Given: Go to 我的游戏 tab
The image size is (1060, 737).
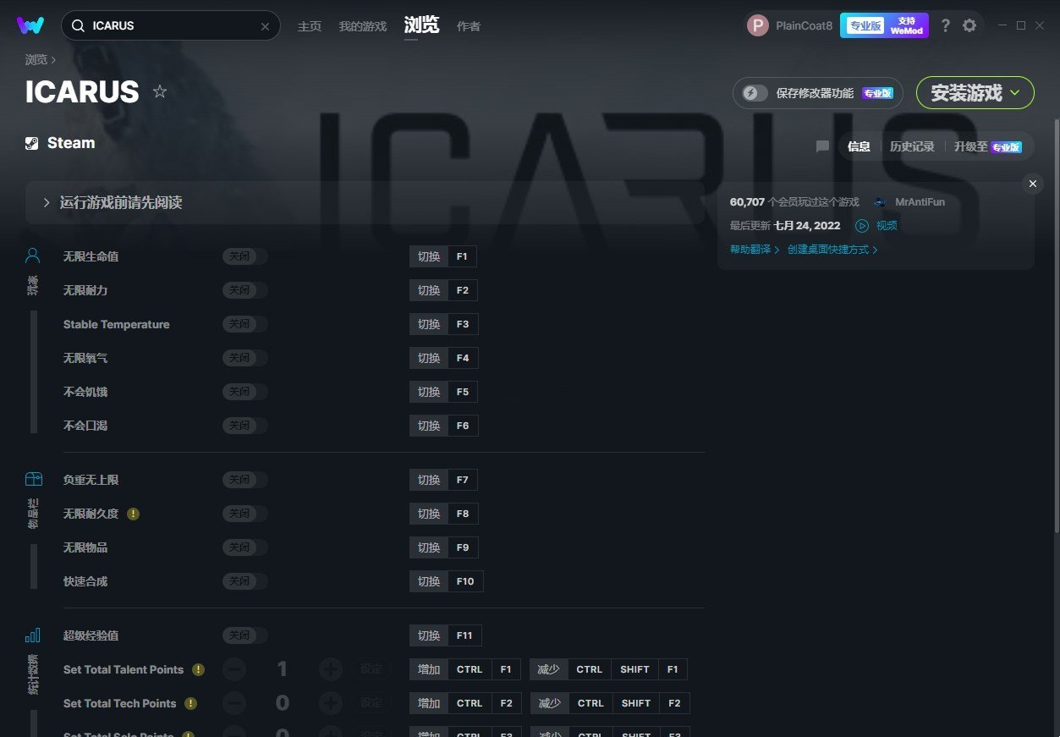Looking at the screenshot, I should click(x=363, y=26).
